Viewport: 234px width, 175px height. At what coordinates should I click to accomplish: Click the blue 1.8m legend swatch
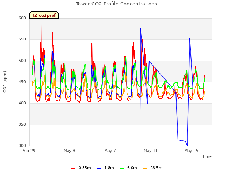(x=99, y=168)
